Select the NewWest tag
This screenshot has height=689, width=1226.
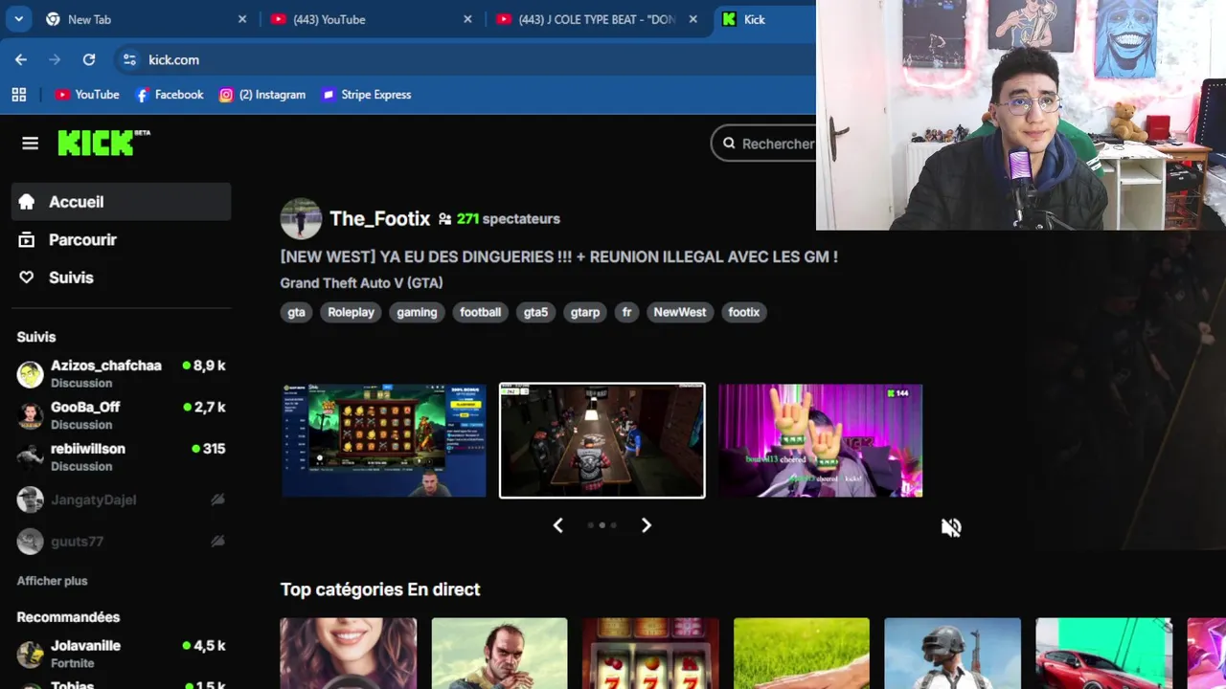click(679, 312)
